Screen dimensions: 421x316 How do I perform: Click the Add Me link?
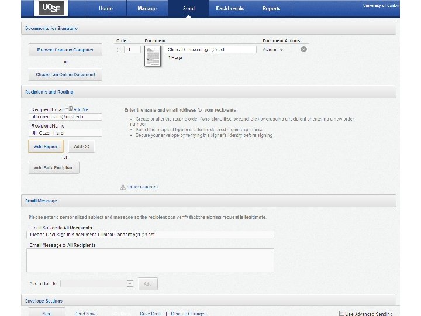[81, 109]
